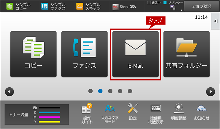Go to previous home page arrow

[x=10, y=92]
